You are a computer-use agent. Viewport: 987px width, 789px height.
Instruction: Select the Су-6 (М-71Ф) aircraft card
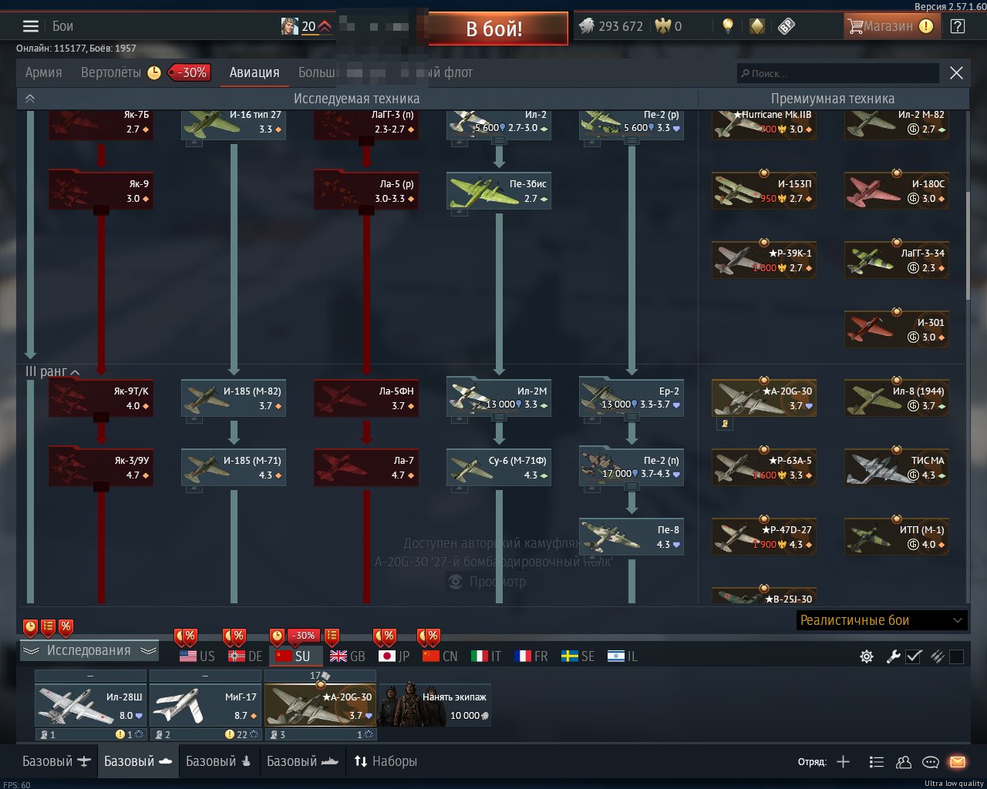[499, 468]
